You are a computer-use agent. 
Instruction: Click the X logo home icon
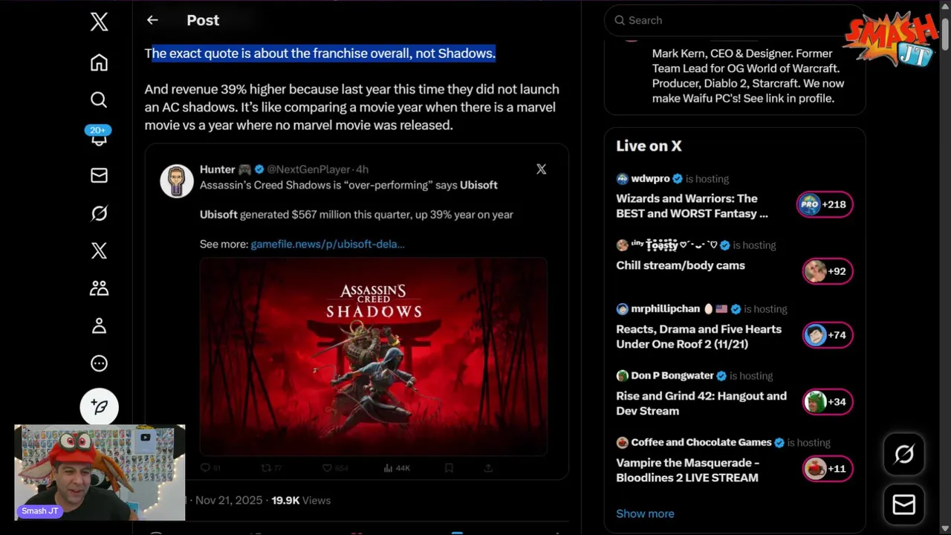99,22
